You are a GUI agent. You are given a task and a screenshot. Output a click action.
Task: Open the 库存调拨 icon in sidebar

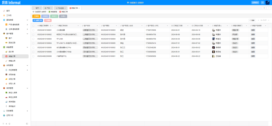[x=6, y=102]
